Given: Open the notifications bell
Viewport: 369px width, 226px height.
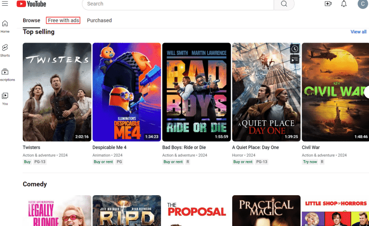Looking at the screenshot, I should click(x=344, y=4).
